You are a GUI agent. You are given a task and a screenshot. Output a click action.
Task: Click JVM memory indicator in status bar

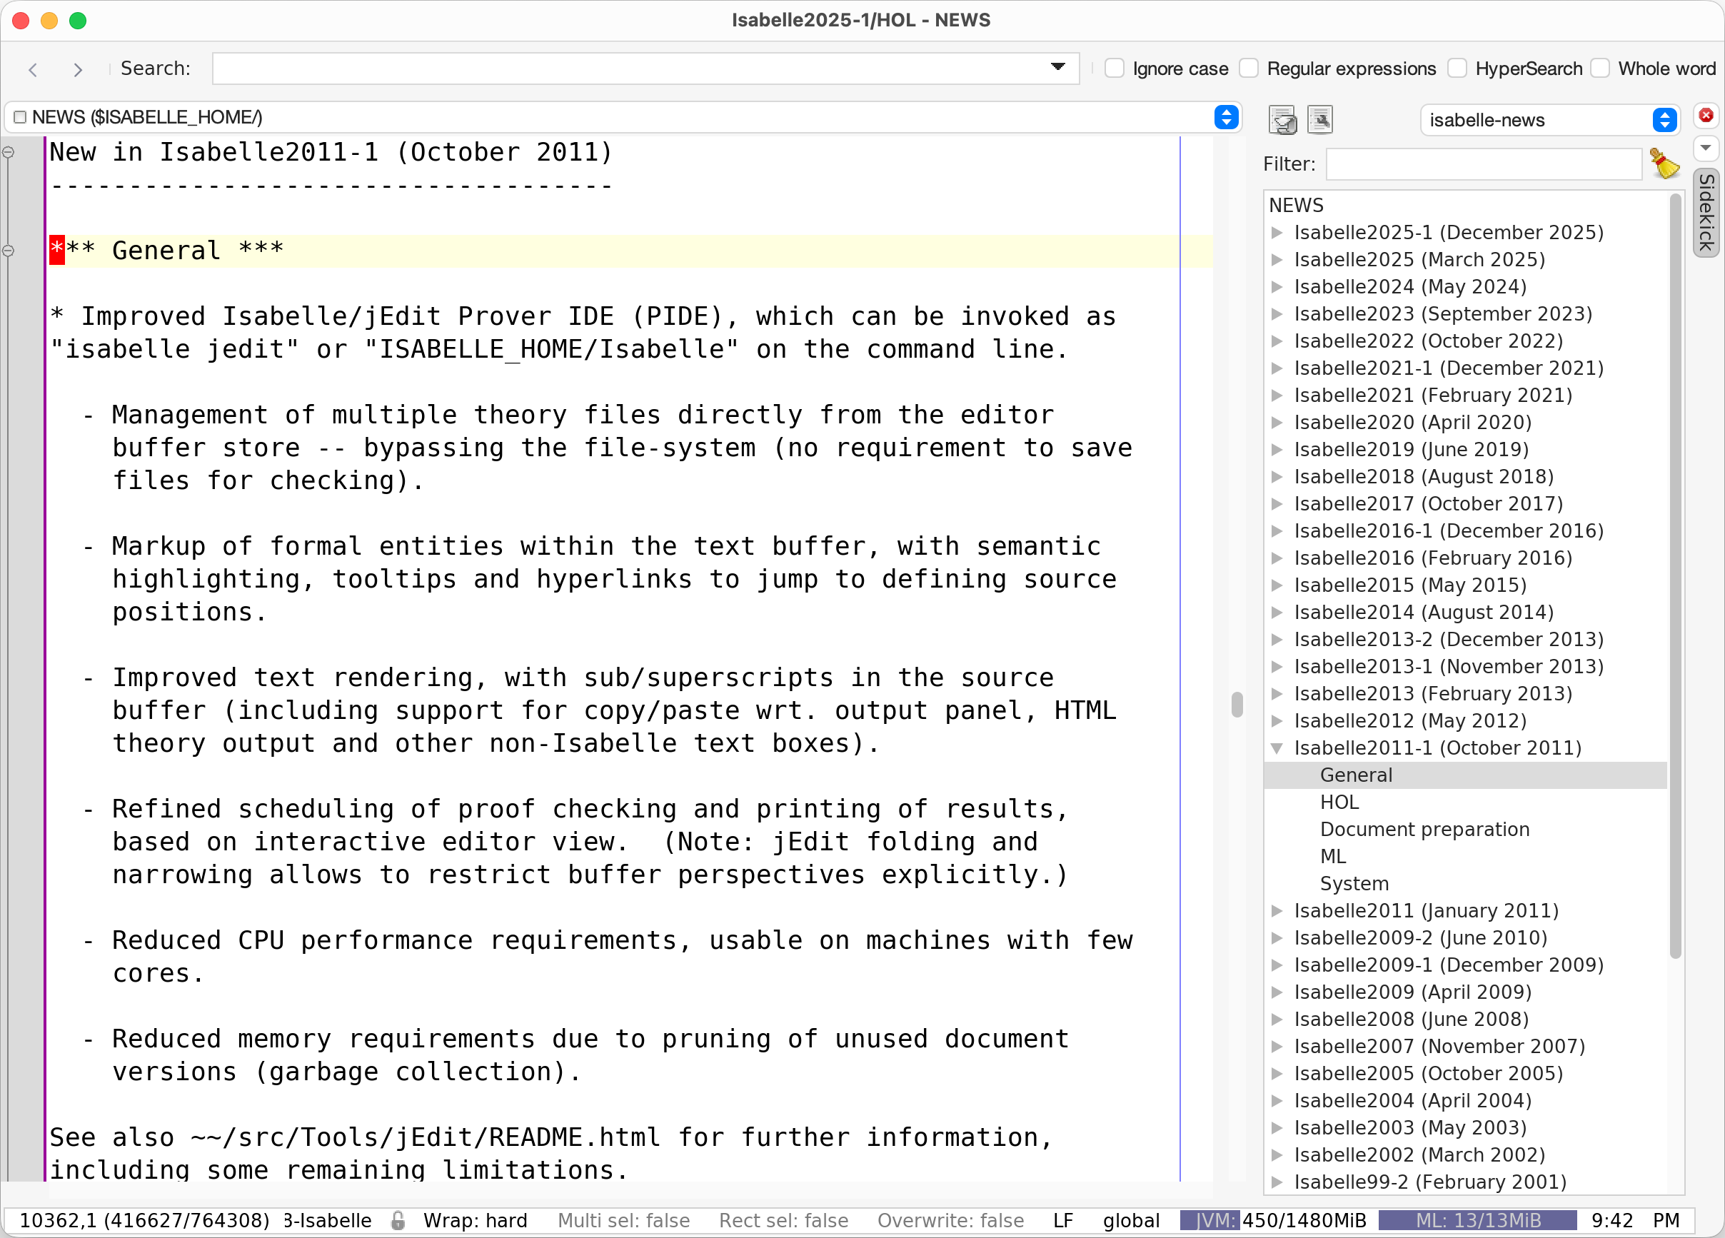[x=1274, y=1221]
